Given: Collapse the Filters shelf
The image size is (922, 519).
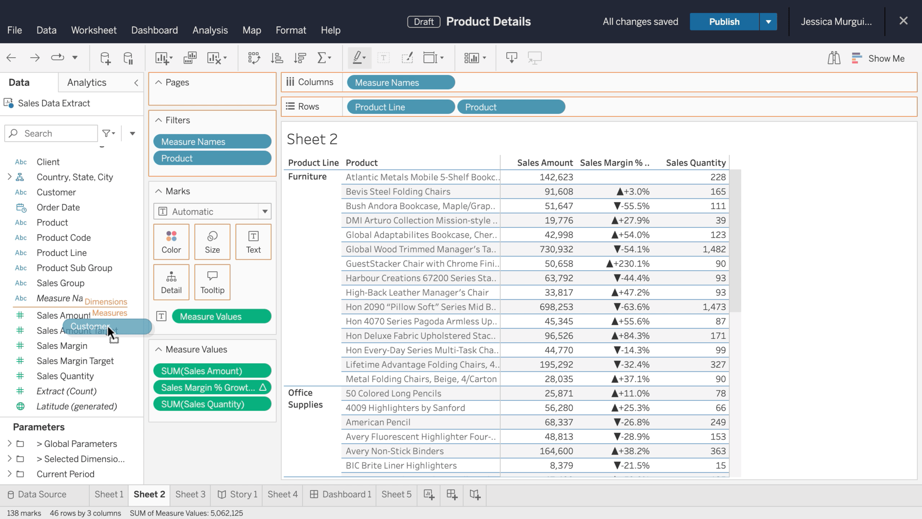Looking at the screenshot, I should coord(159,120).
